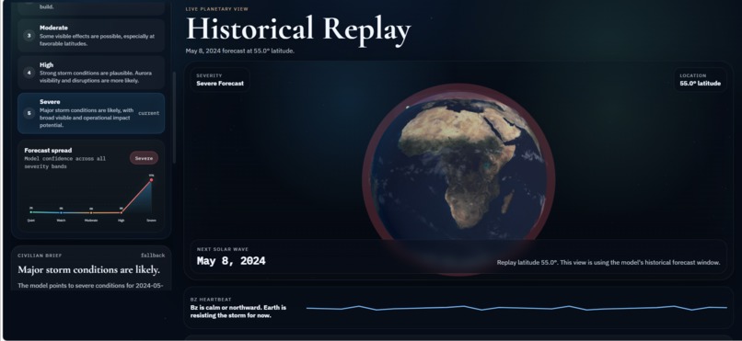Click 'Bz is calm or northward' message
Screen dimensions: 742x341
[x=238, y=312]
